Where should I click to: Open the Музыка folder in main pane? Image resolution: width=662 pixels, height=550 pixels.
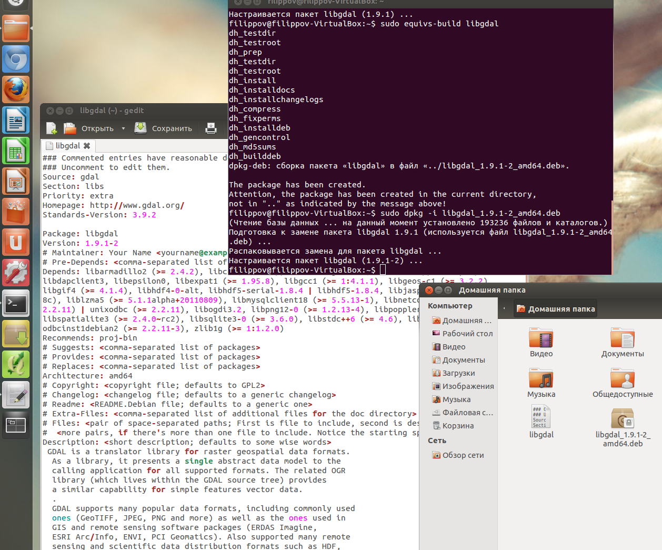(x=541, y=379)
